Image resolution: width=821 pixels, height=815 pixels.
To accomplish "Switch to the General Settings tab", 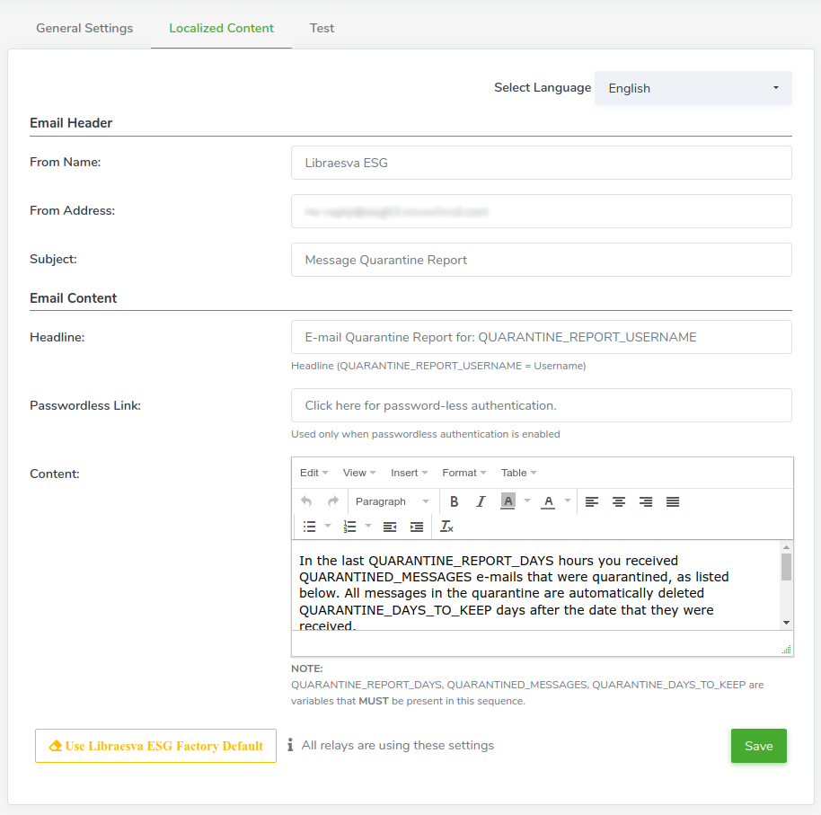I will pos(84,28).
